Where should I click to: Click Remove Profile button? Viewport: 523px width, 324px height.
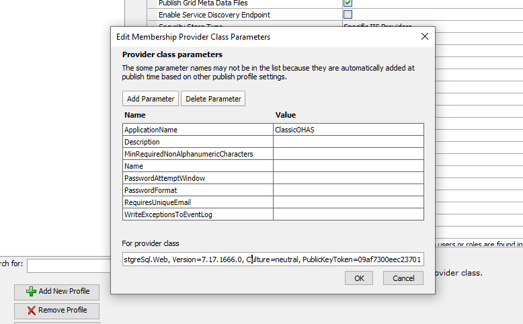pyautogui.click(x=56, y=311)
